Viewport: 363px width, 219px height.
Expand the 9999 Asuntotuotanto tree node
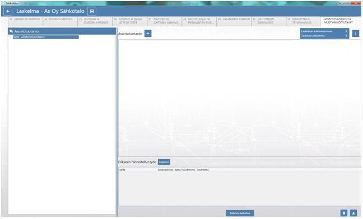[11, 37]
